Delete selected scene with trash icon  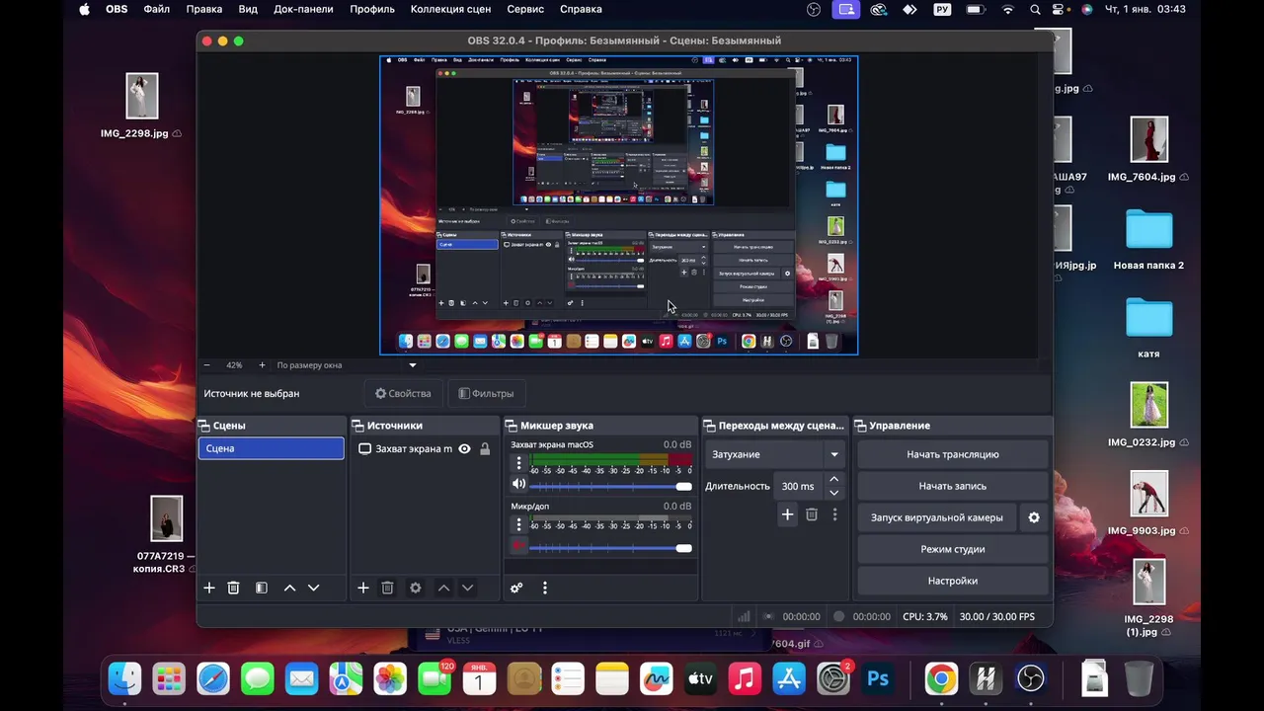coord(233,588)
